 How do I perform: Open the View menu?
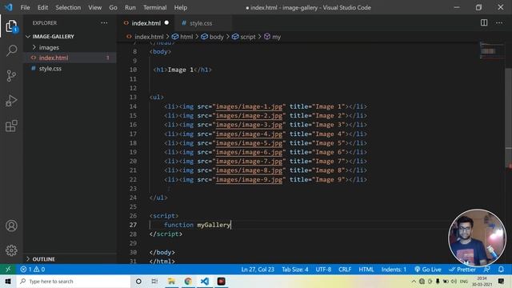click(94, 7)
